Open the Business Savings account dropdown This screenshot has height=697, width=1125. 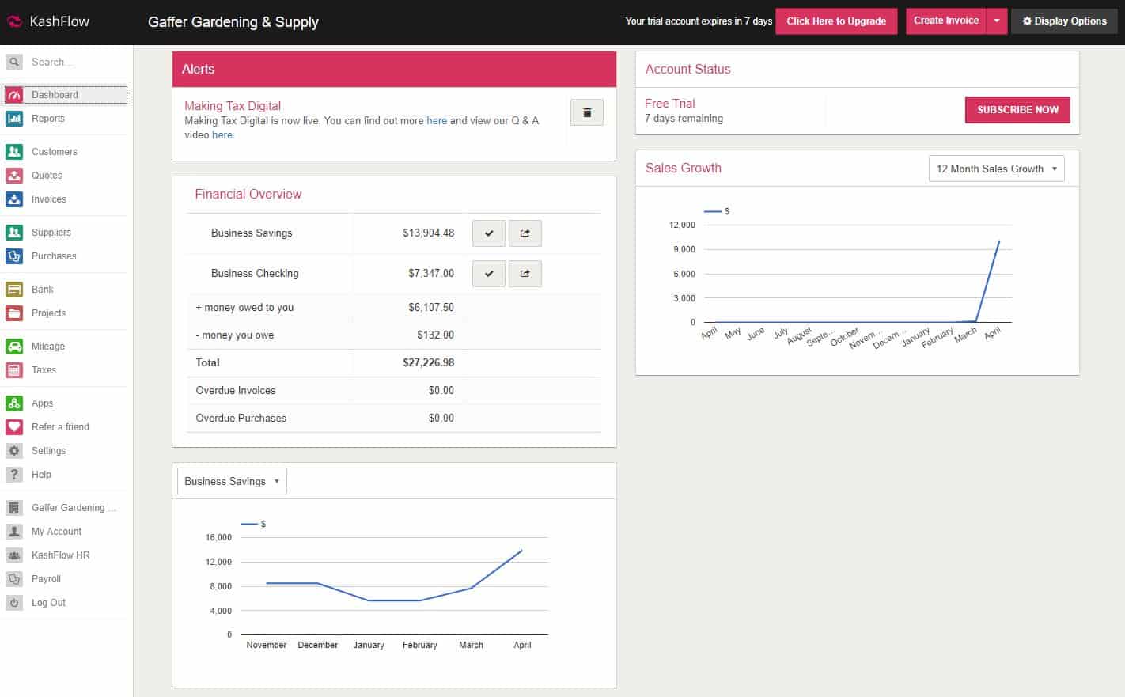pyautogui.click(x=232, y=481)
